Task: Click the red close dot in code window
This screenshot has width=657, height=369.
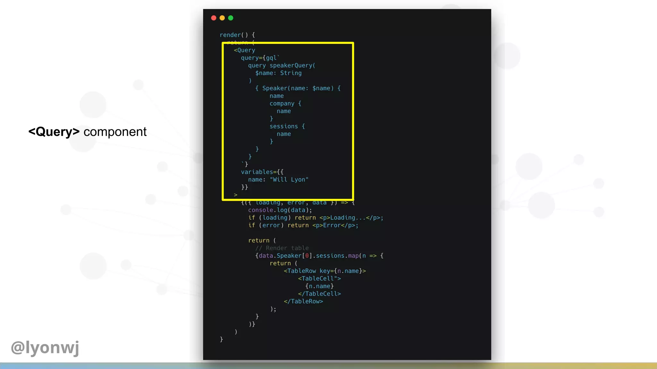Action: click(x=214, y=18)
